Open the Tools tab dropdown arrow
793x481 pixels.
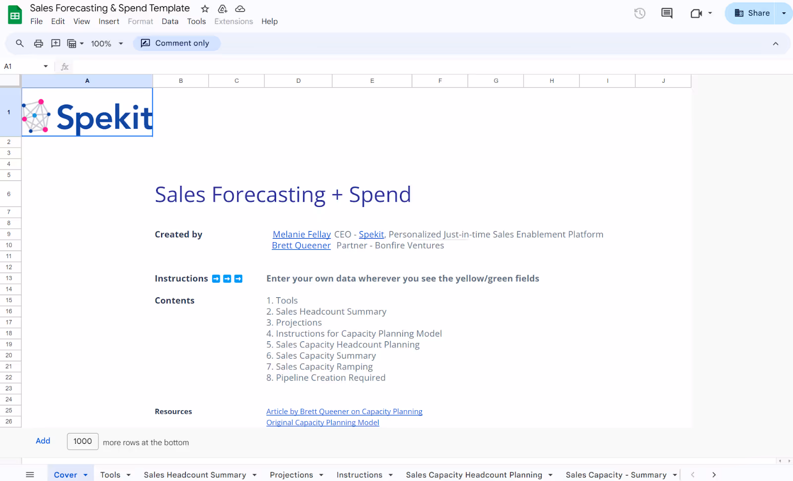click(128, 475)
